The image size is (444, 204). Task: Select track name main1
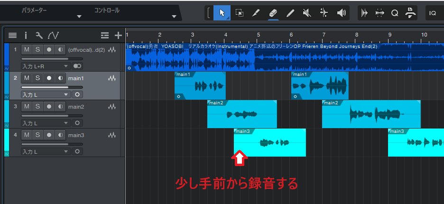coord(76,78)
